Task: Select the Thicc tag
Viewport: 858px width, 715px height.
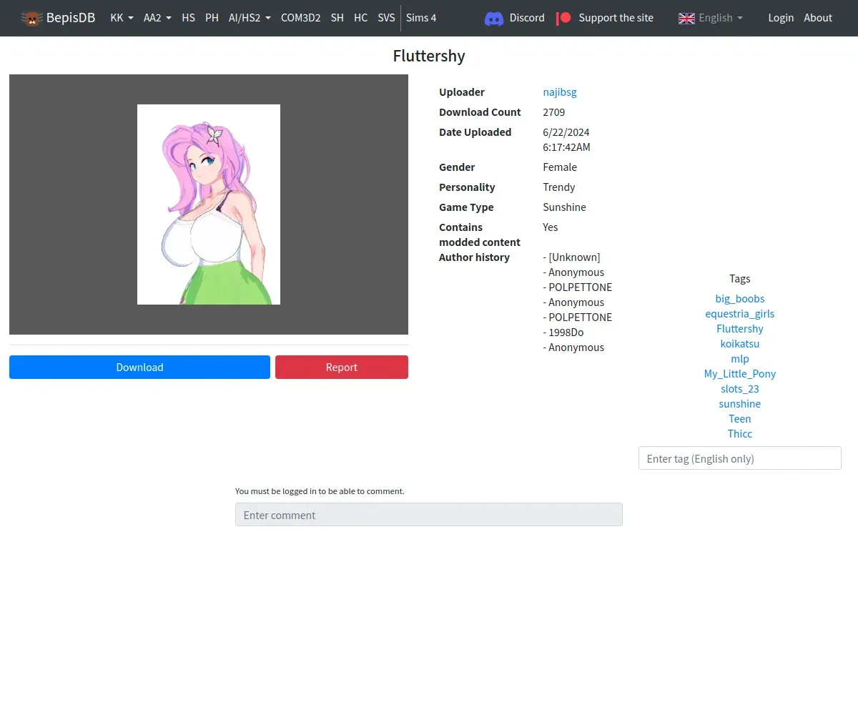Action: coord(740,433)
